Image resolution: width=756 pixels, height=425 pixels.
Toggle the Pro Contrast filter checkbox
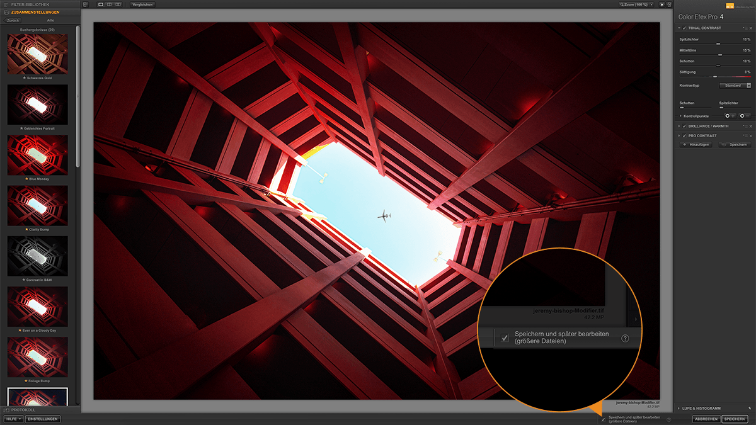(684, 135)
